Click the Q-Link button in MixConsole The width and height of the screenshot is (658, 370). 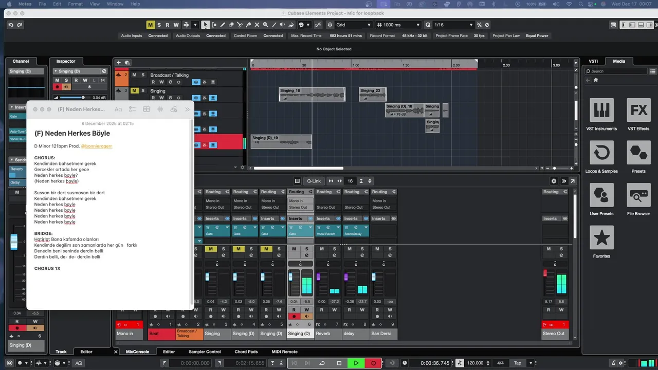(314, 181)
